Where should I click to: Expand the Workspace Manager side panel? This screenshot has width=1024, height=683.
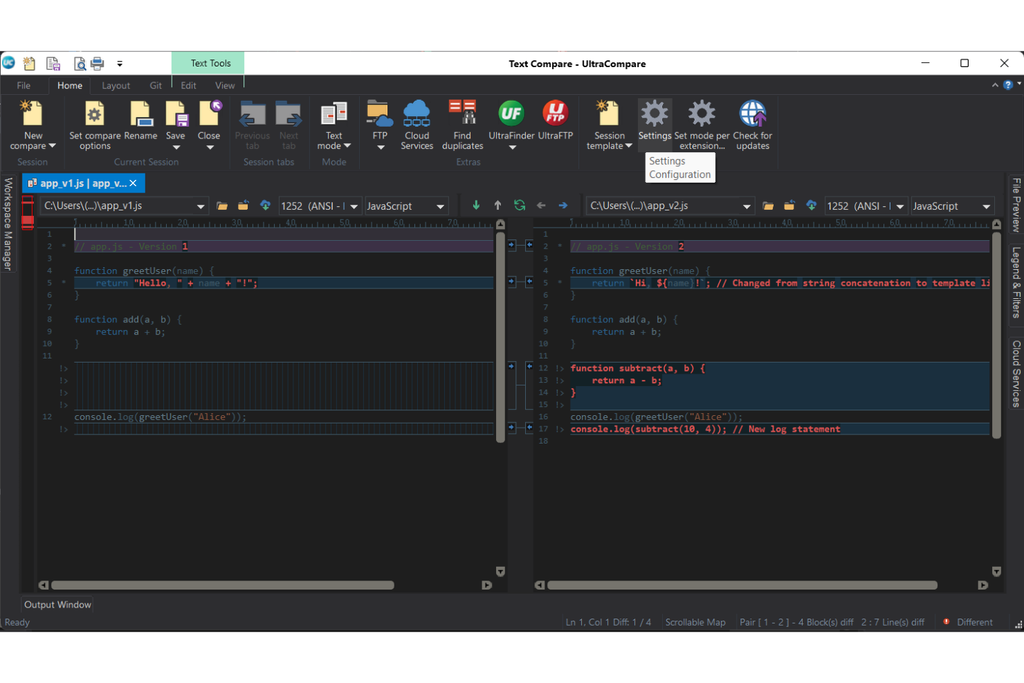8,224
